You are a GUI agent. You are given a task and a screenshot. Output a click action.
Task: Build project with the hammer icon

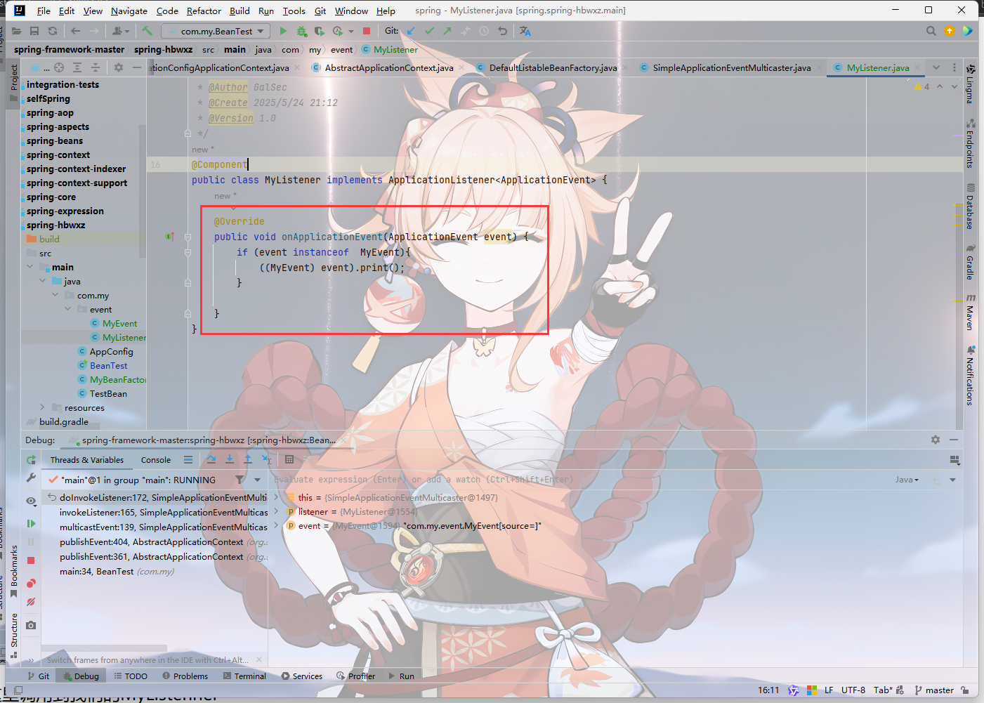(147, 31)
